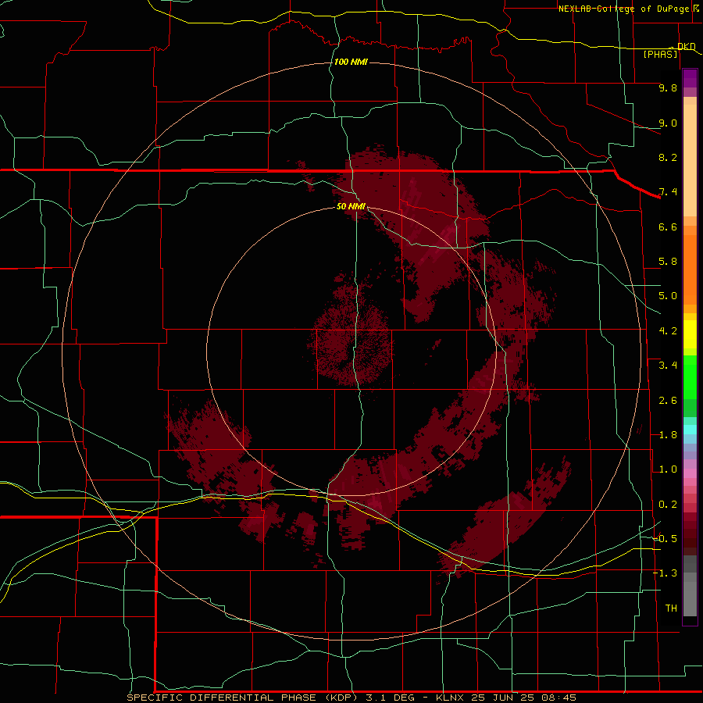Image resolution: width=703 pixels, height=703 pixels.
Task: Select the 8.2 scale label
Action: [x=668, y=157]
